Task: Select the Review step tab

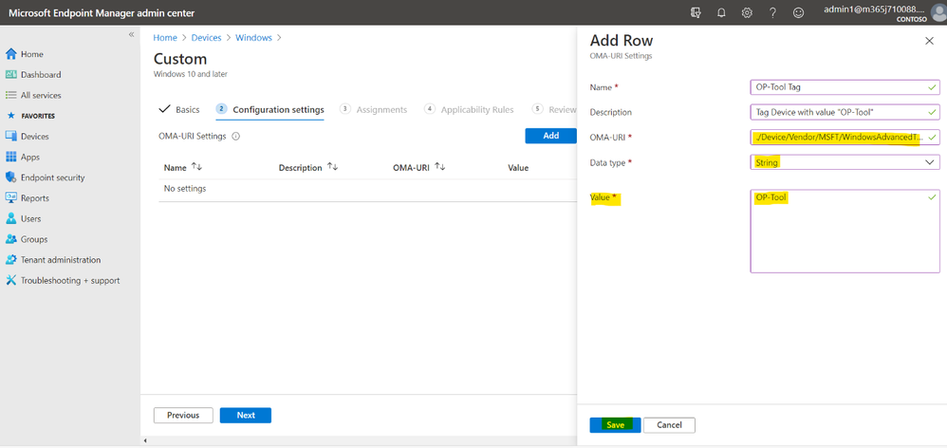Action: tap(554, 109)
